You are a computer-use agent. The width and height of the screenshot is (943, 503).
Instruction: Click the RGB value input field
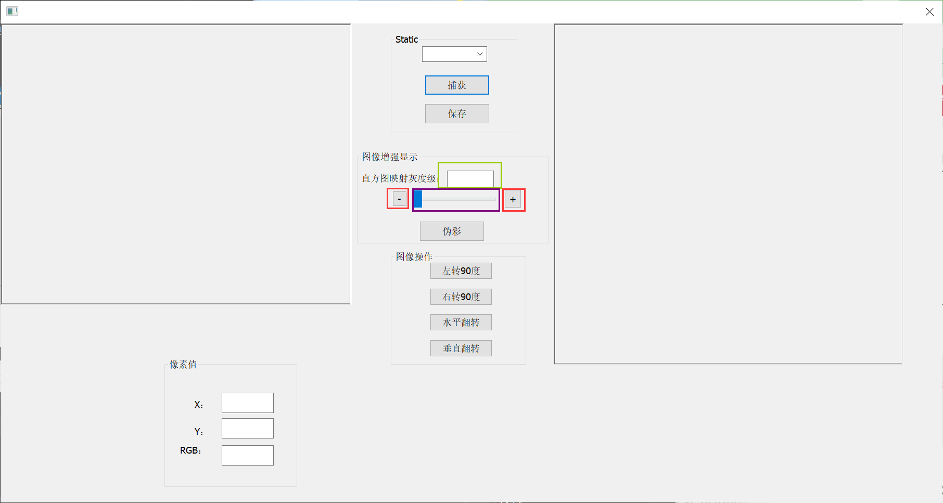(247, 455)
